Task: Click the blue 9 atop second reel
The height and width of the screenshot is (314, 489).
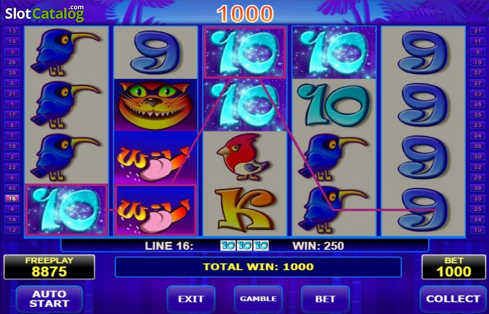Action: [x=155, y=52]
